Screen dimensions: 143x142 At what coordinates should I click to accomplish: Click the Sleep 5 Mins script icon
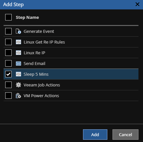pos(18,74)
